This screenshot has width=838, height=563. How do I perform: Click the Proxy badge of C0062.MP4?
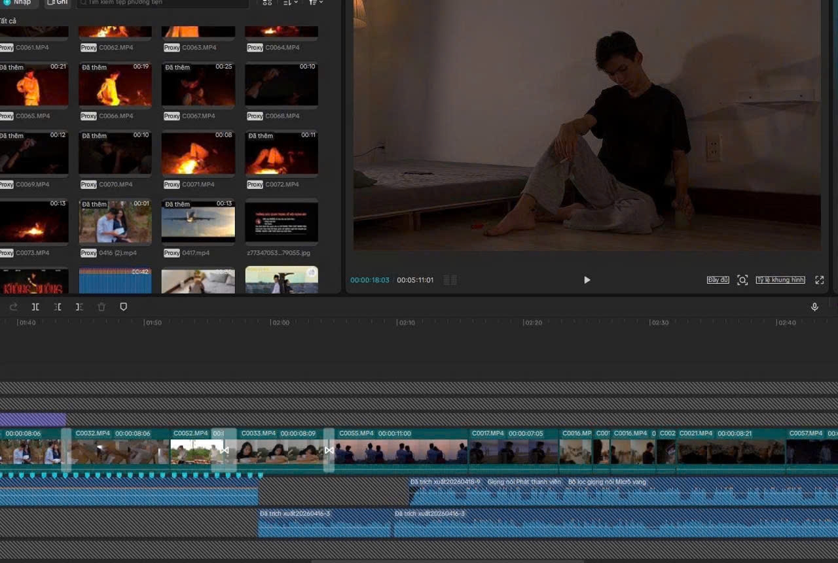[88, 48]
